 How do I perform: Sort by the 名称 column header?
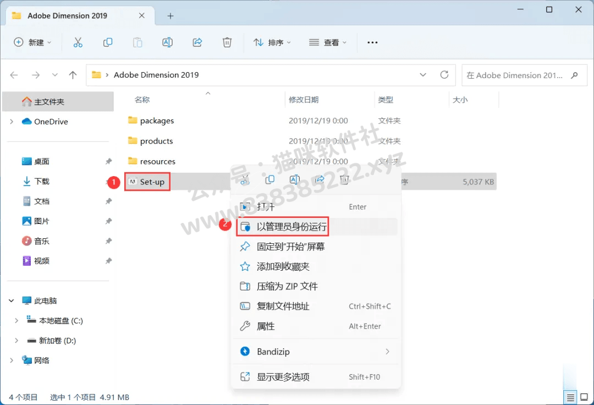click(x=142, y=100)
